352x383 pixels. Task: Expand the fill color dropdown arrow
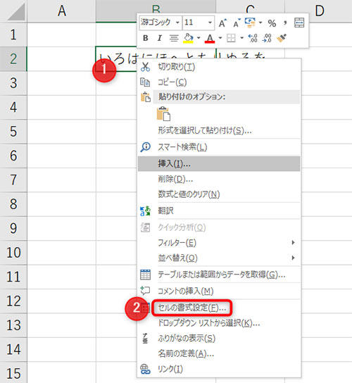click(x=199, y=38)
